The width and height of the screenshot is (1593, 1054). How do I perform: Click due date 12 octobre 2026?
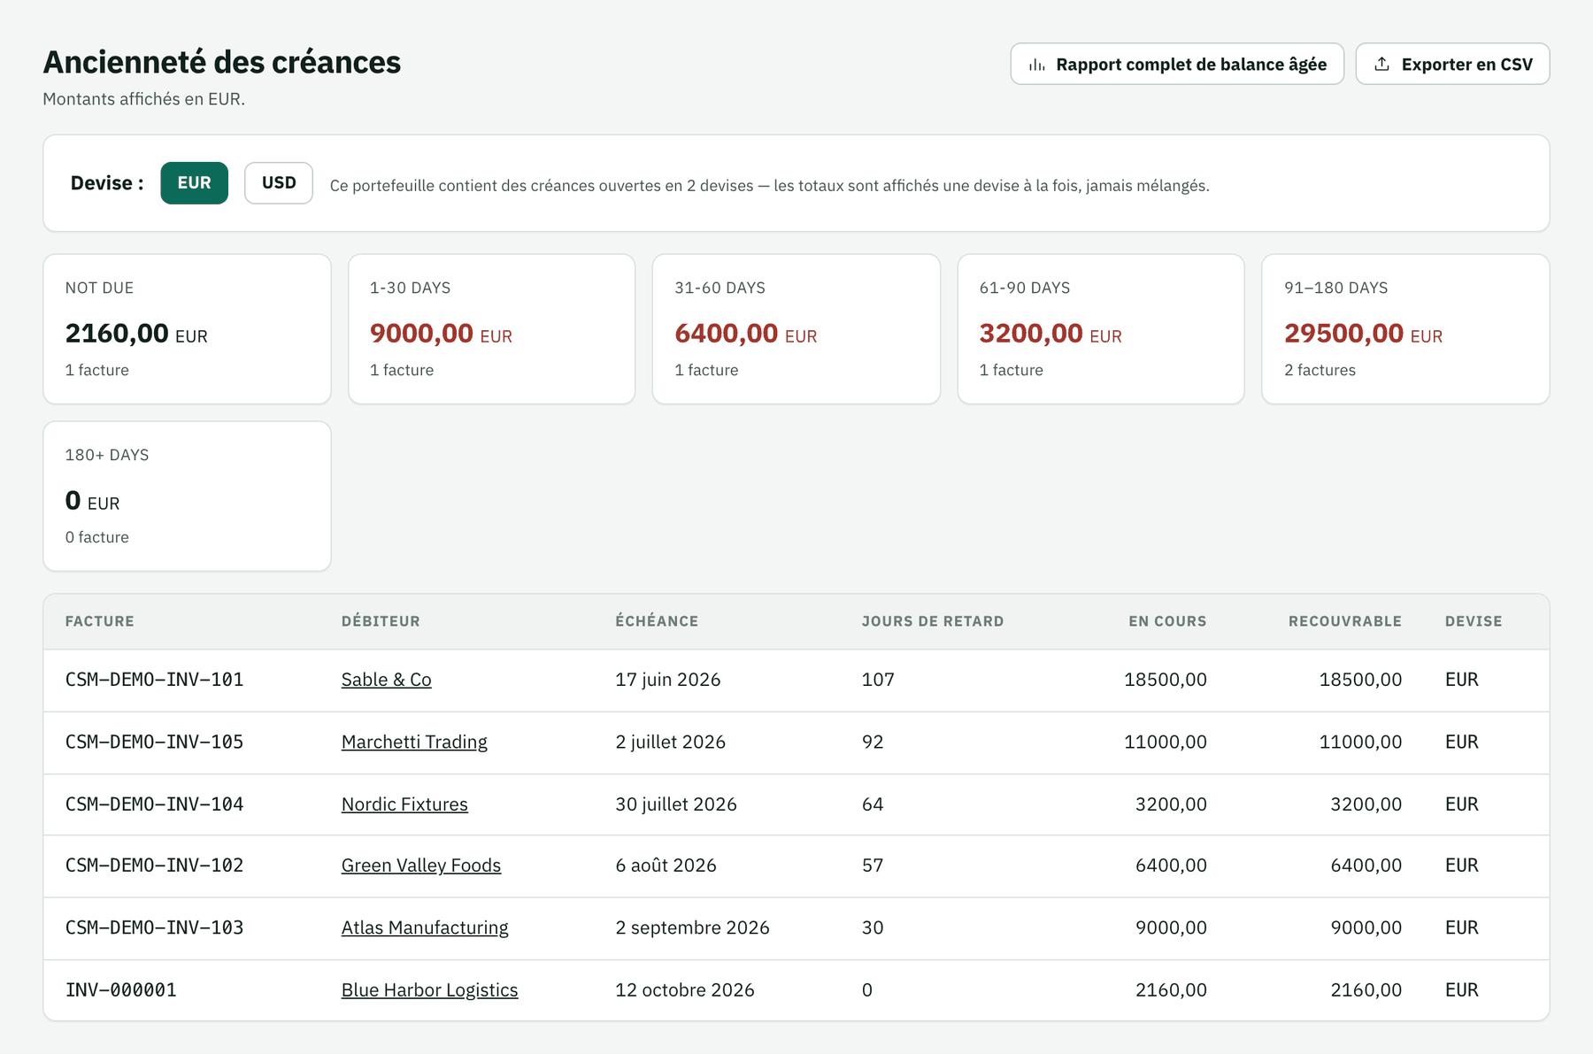point(685,990)
